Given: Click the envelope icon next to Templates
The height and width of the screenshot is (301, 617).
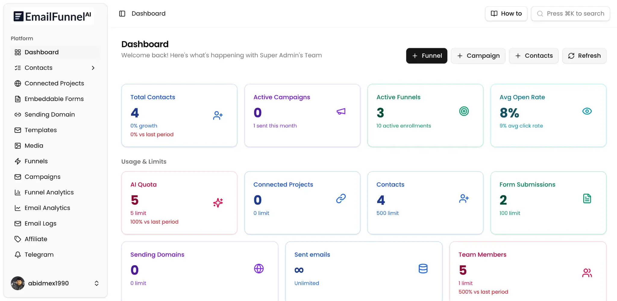Looking at the screenshot, I should click(18, 130).
